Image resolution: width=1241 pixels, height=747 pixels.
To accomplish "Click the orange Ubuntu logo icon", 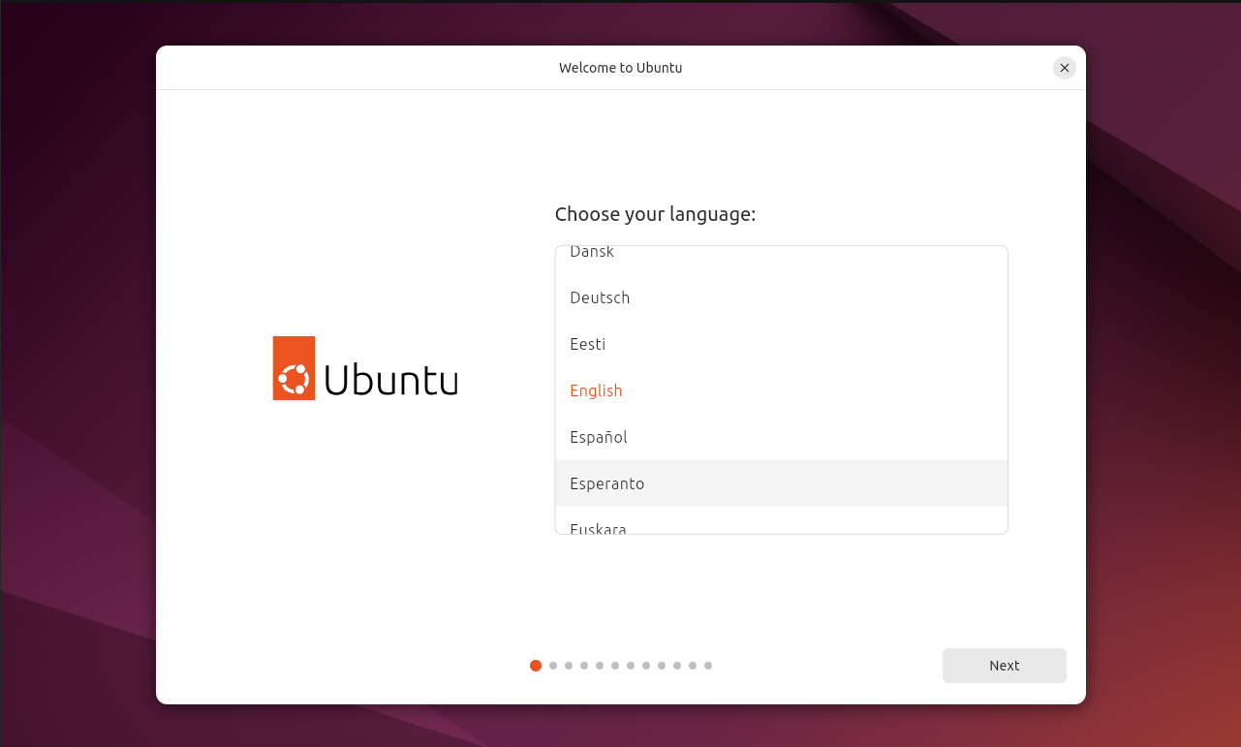I will click(294, 368).
